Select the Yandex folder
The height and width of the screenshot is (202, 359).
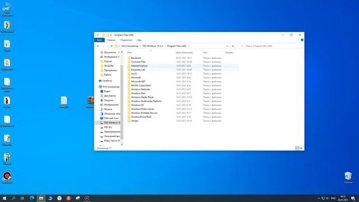[135, 121]
